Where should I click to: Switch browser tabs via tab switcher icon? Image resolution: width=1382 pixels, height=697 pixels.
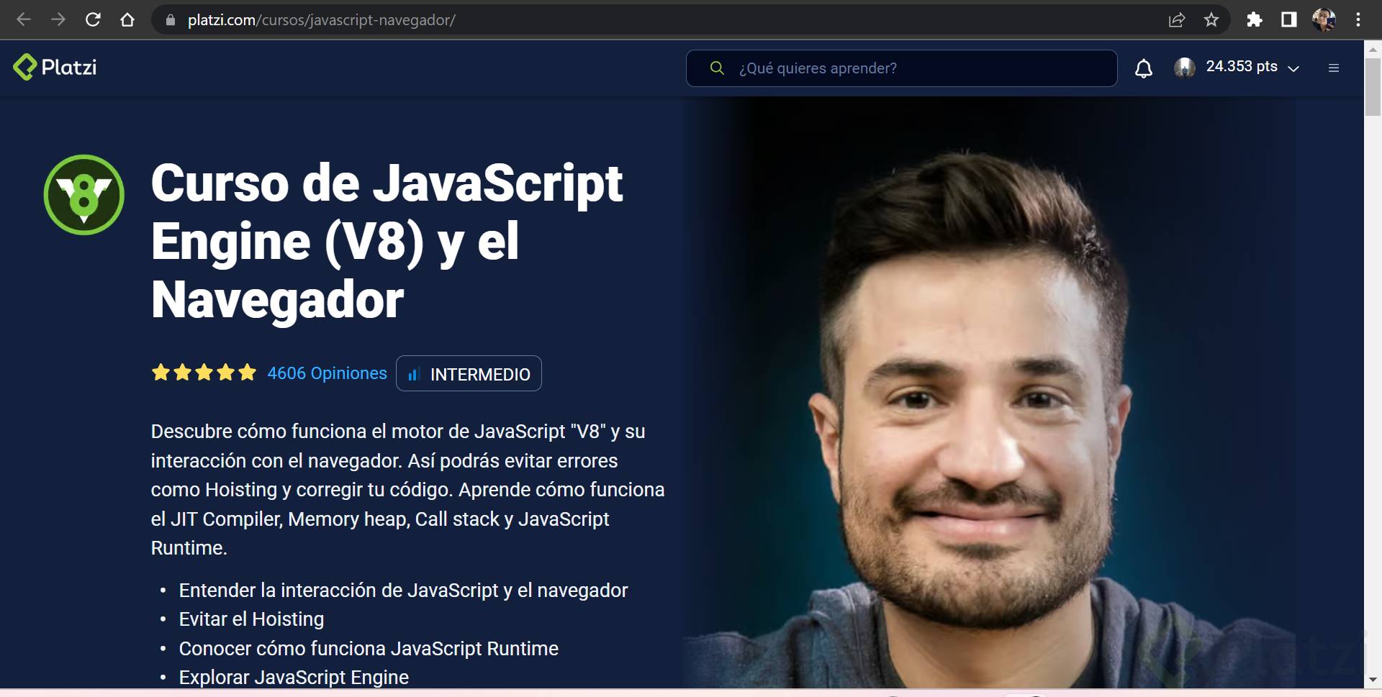coord(1288,19)
